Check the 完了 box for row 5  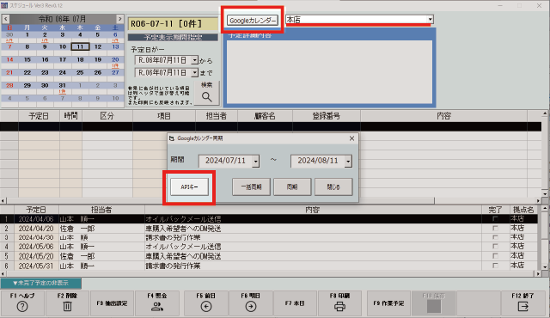point(495,256)
